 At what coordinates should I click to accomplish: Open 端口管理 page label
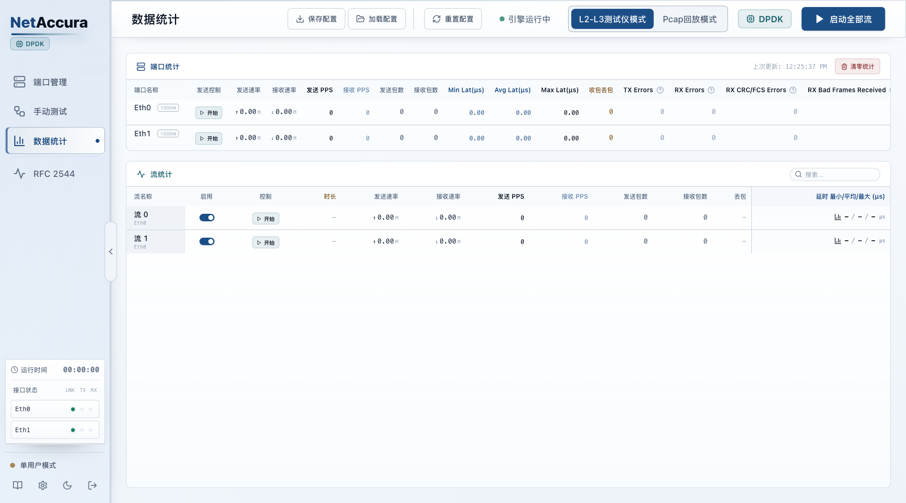tap(50, 82)
